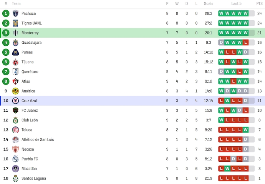Click the Guadalajara club badge
The height and width of the screenshot is (184, 265).
[15, 43]
